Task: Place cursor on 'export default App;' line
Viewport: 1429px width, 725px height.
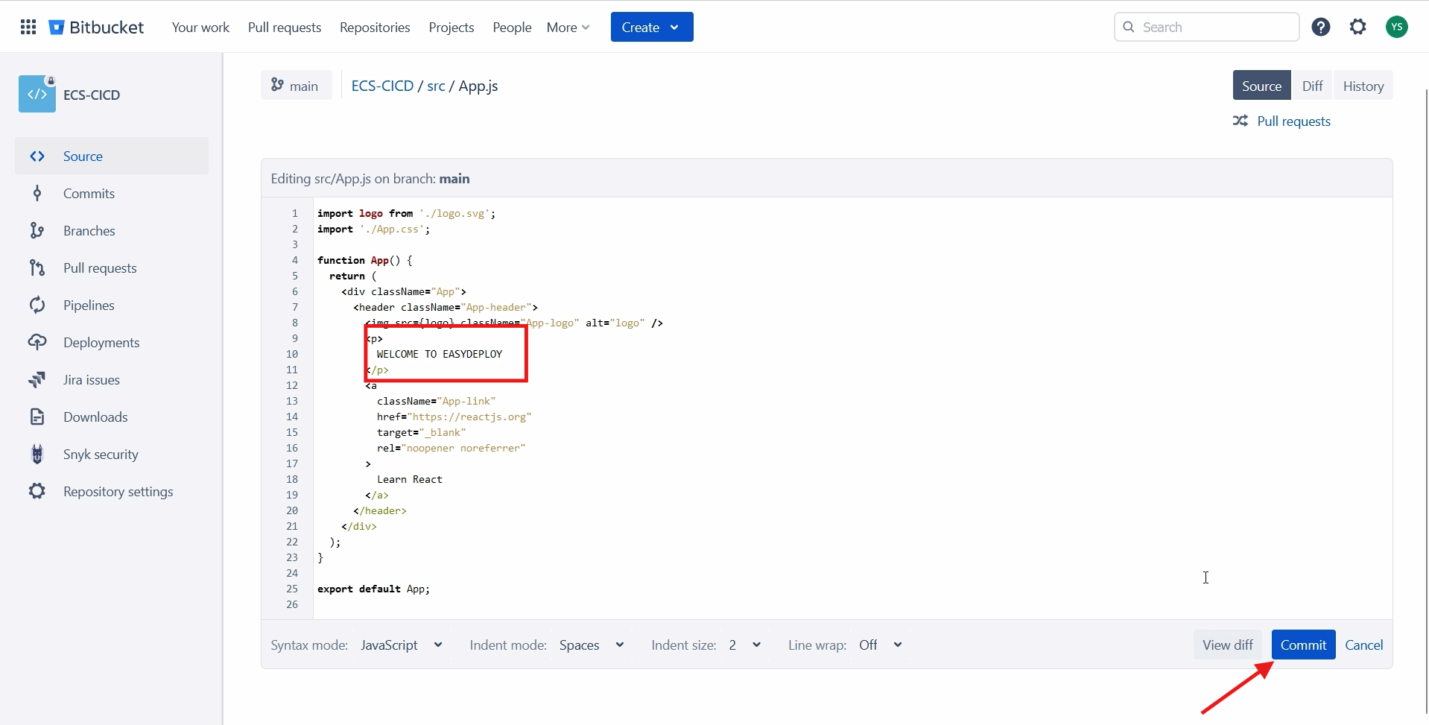Action: point(373,589)
